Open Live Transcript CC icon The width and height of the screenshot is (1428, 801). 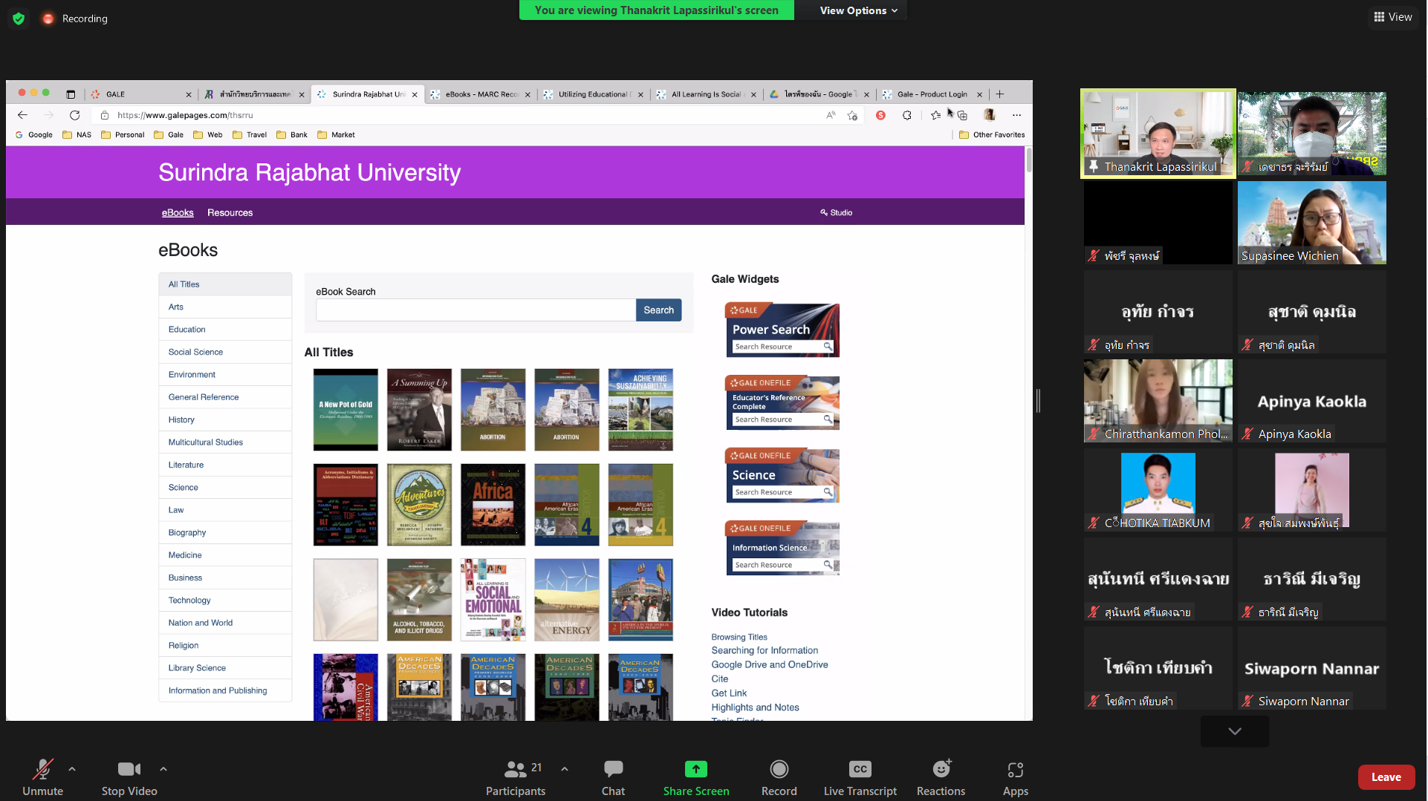[x=860, y=769]
